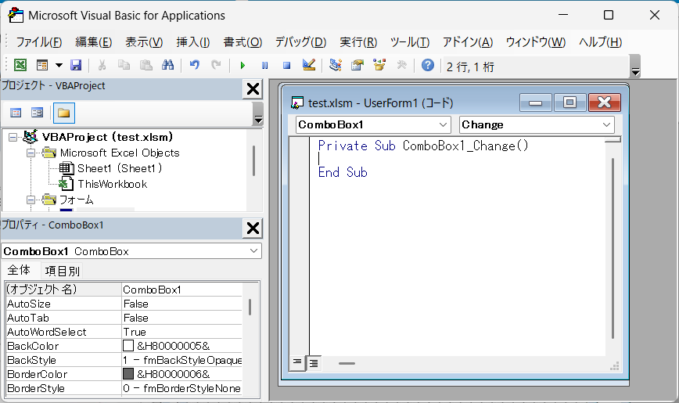Close the プロジェクト - VBAProject panel

(x=253, y=89)
